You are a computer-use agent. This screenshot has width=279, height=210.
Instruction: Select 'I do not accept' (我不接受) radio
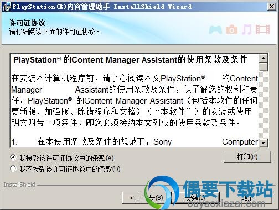tap(13, 168)
